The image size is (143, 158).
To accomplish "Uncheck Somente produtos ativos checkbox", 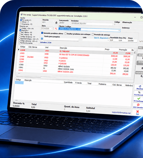I will tap(42, 33).
